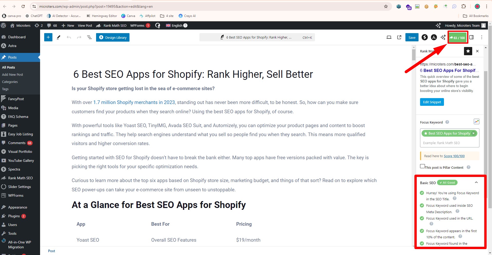Open the English language switcher
Viewport: 492px width, 255px height.
point(174,25)
